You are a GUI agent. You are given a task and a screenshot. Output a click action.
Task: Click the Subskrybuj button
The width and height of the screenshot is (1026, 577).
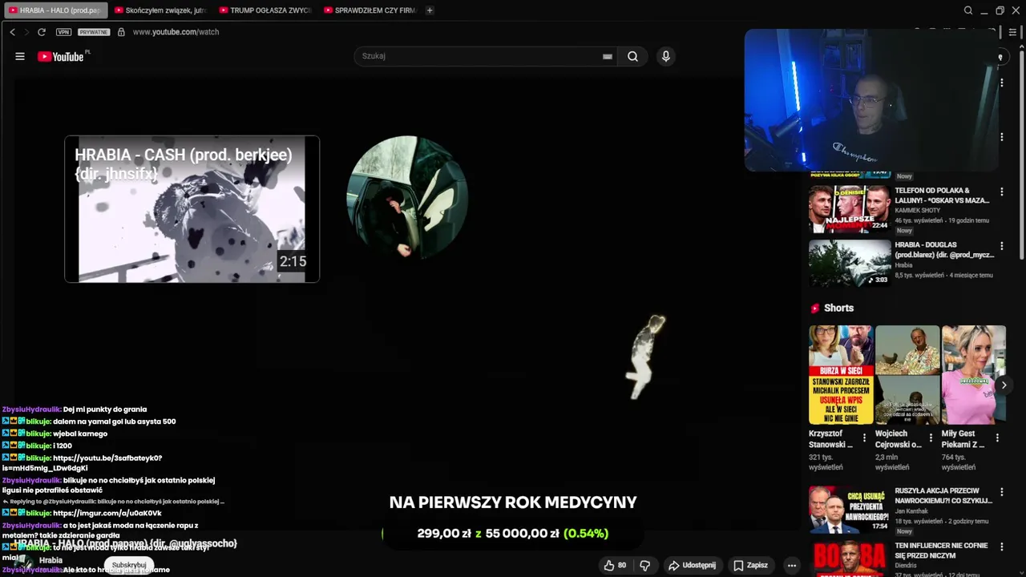click(x=129, y=565)
